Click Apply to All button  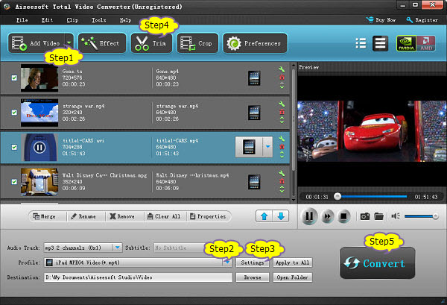(293, 262)
